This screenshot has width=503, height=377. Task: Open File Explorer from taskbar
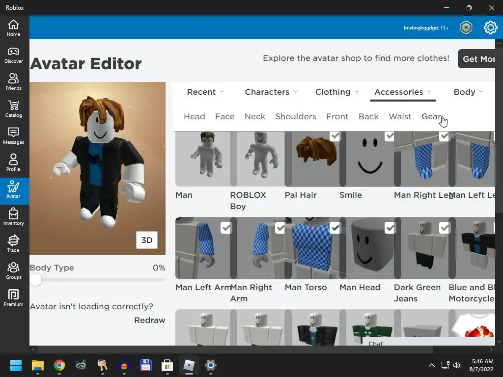tap(37, 365)
